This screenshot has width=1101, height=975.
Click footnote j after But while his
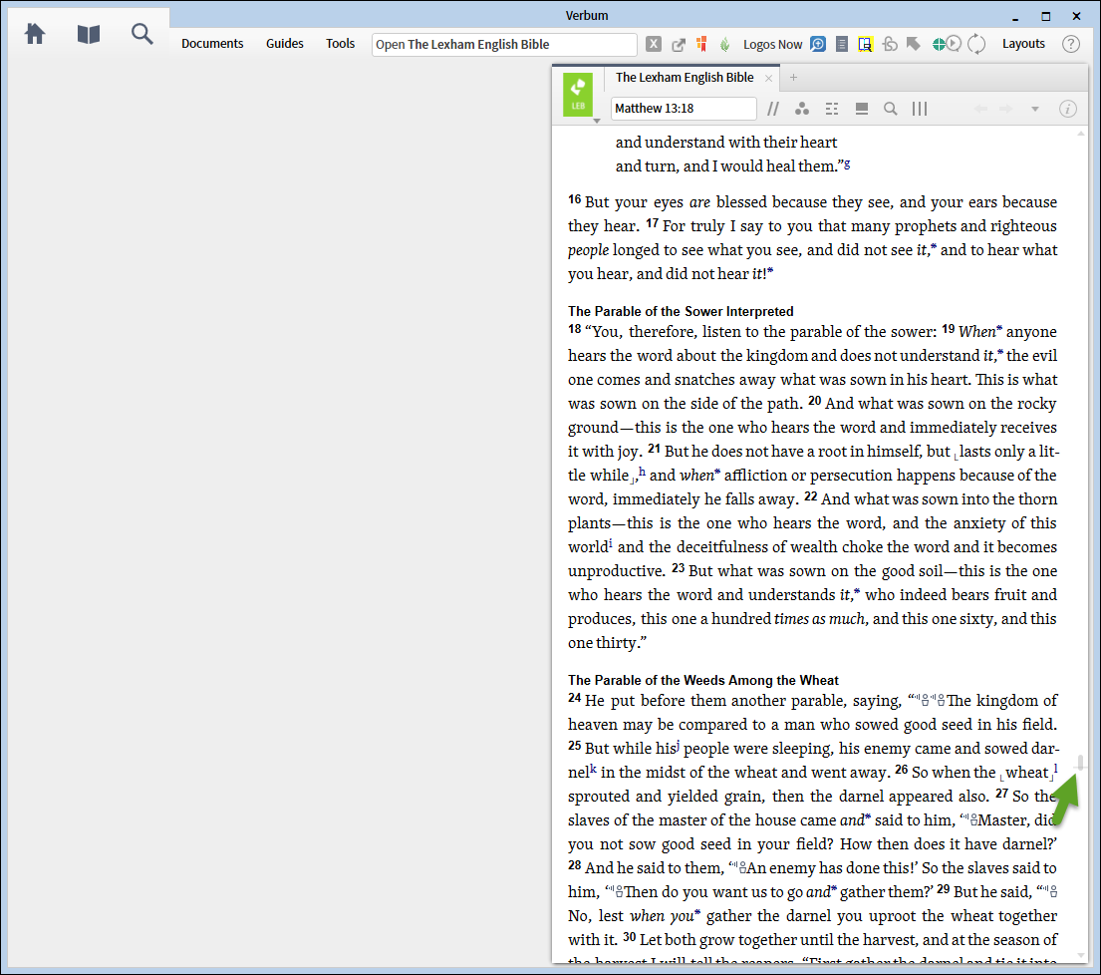point(679,745)
